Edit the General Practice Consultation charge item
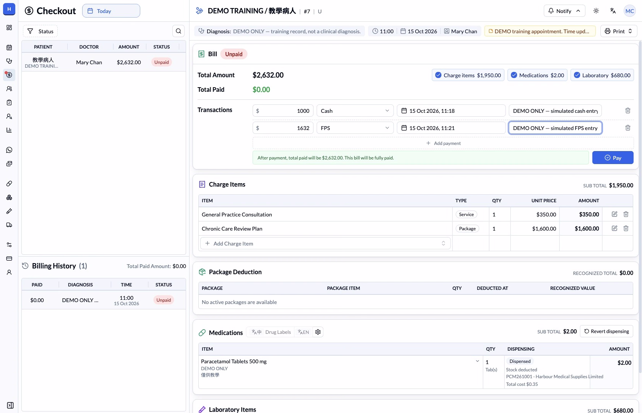The image size is (642, 413). pos(614,214)
